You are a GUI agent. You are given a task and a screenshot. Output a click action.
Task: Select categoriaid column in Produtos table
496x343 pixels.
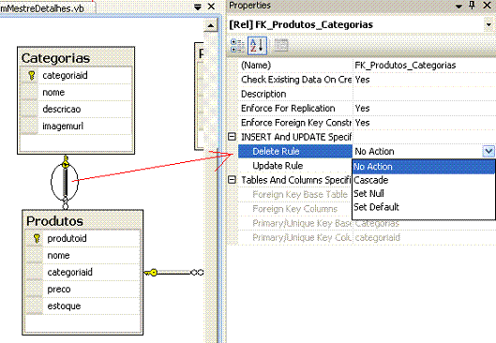(x=69, y=272)
